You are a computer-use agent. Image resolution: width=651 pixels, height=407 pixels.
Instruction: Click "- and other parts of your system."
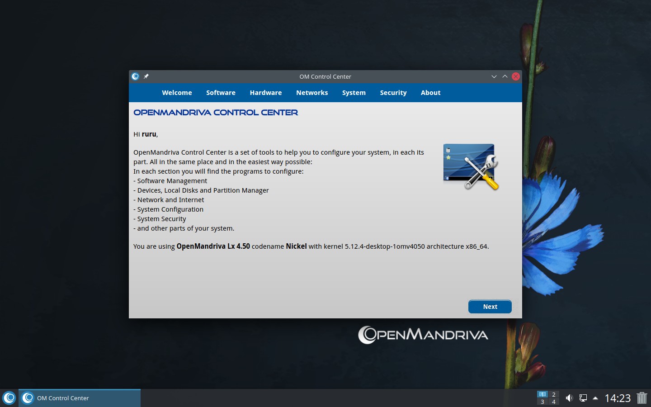click(x=184, y=228)
